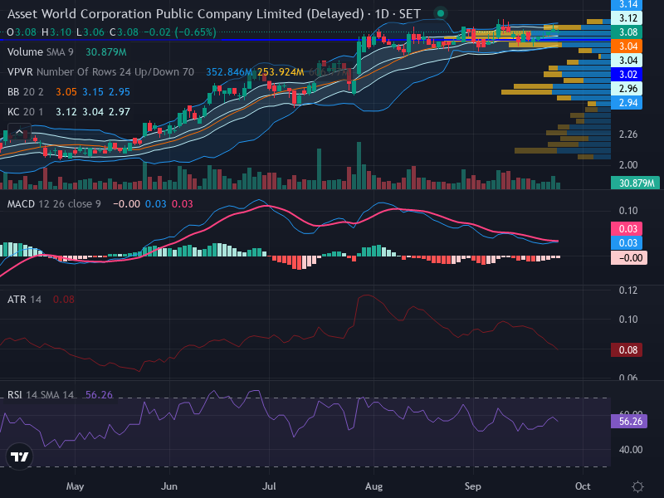This screenshot has height=498, width=664.
Task: Click the 3.12 price axis label
Action: 627,18
